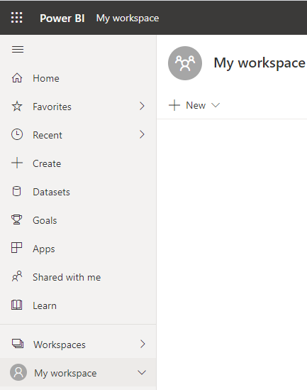Image resolution: width=307 pixels, height=390 pixels.
Task: Open Datasets in the navigation
Action: [78, 192]
